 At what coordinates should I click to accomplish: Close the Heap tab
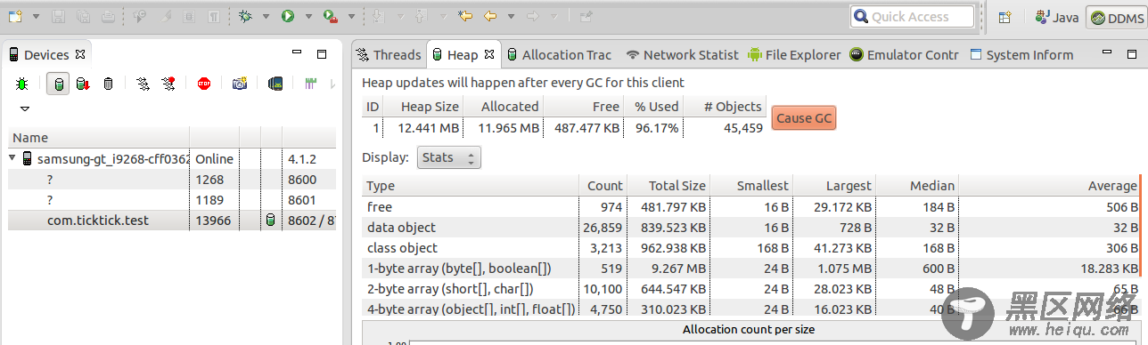[x=488, y=54]
